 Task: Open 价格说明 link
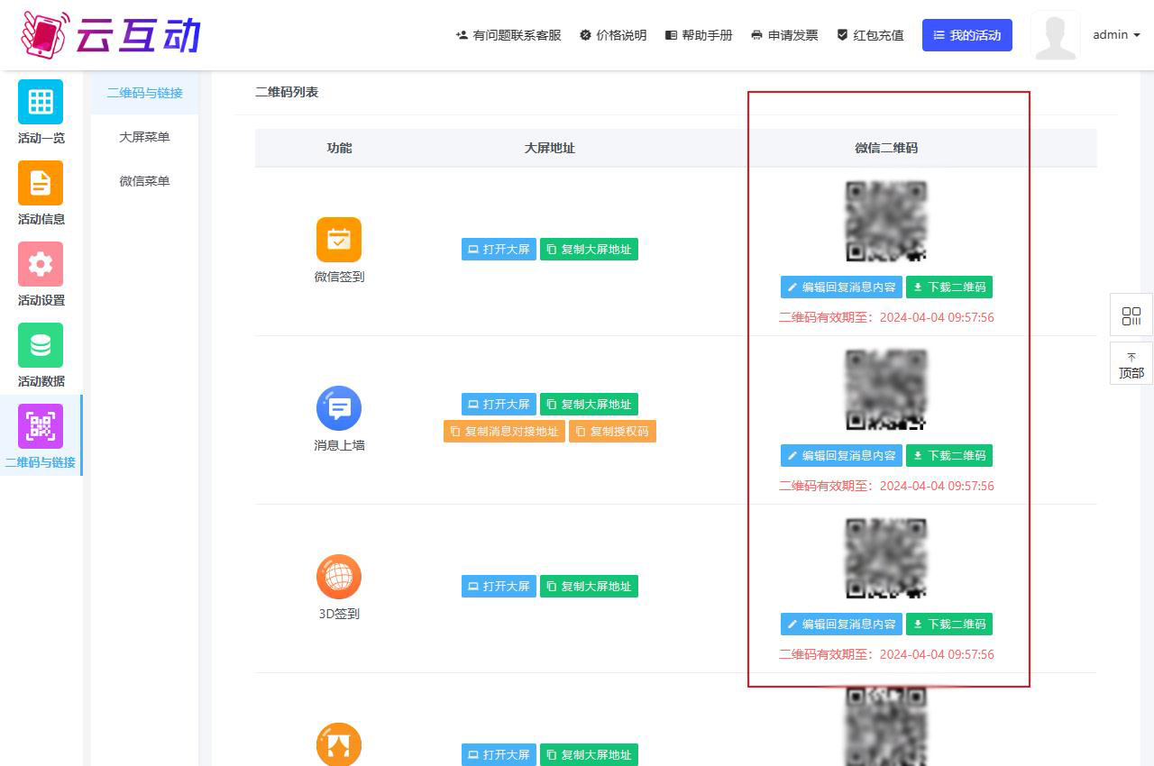point(613,35)
